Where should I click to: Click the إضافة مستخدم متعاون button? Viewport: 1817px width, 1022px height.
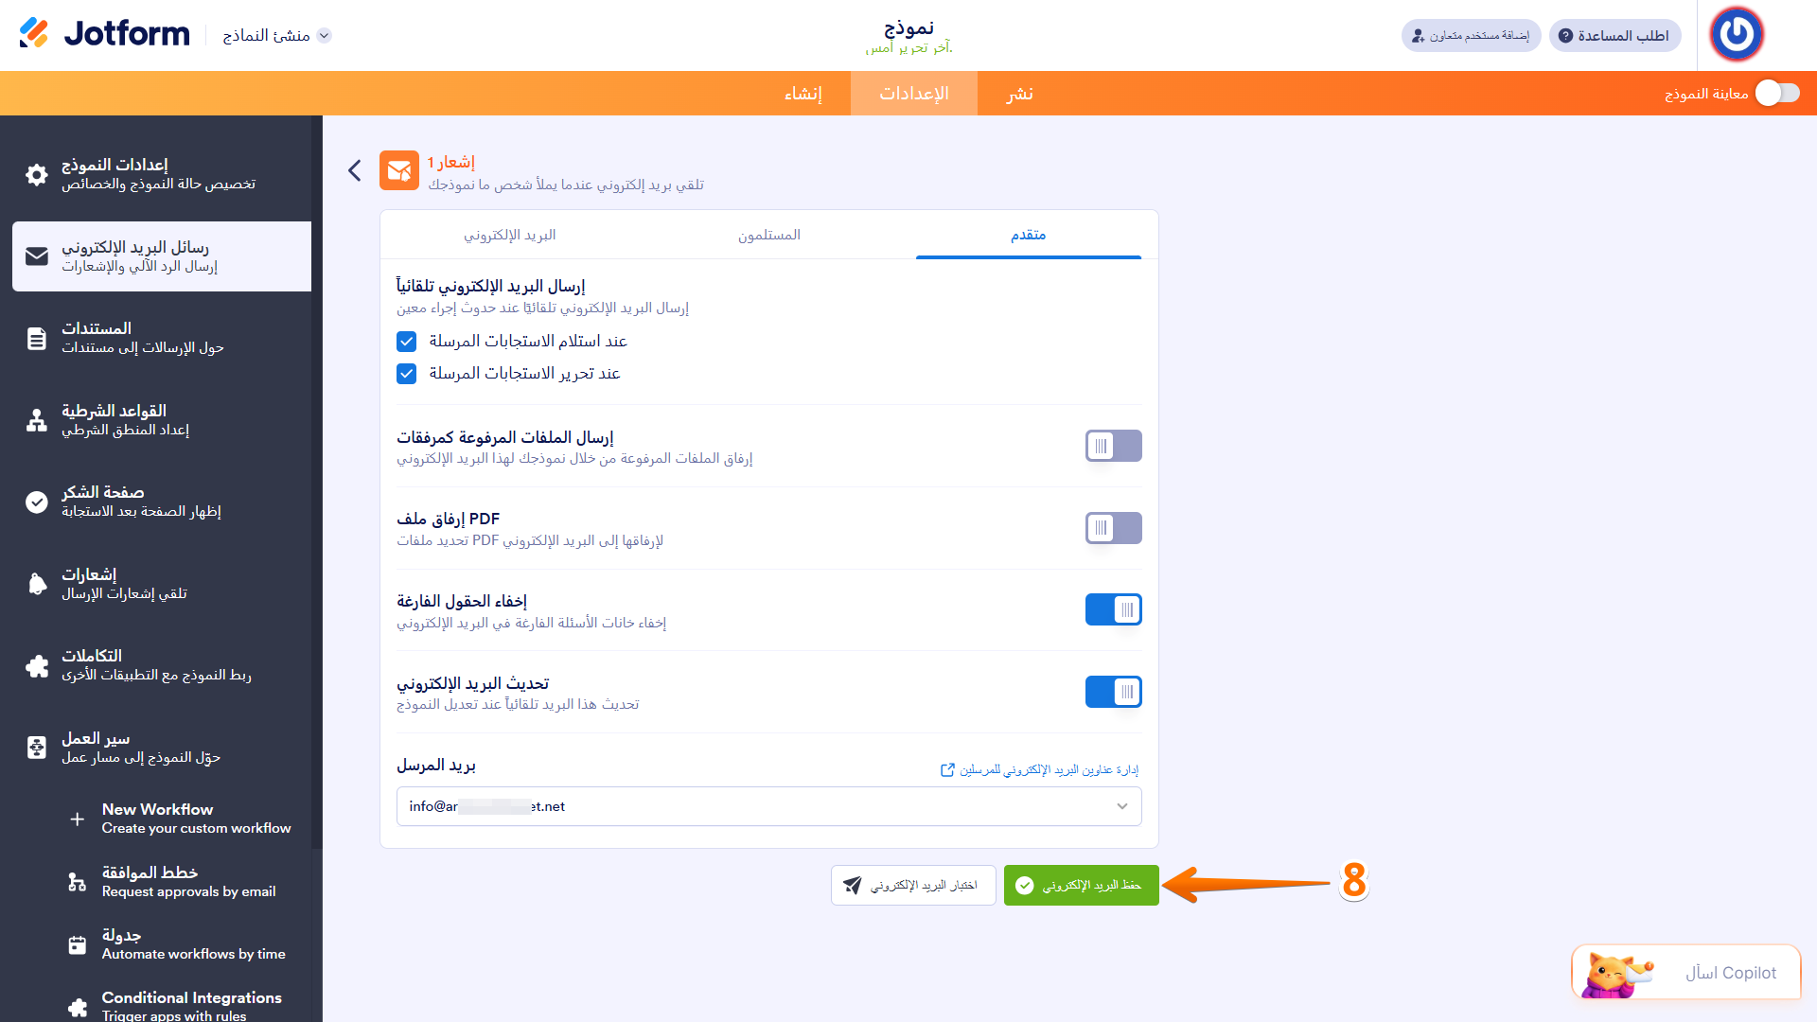(x=1471, y=35)
